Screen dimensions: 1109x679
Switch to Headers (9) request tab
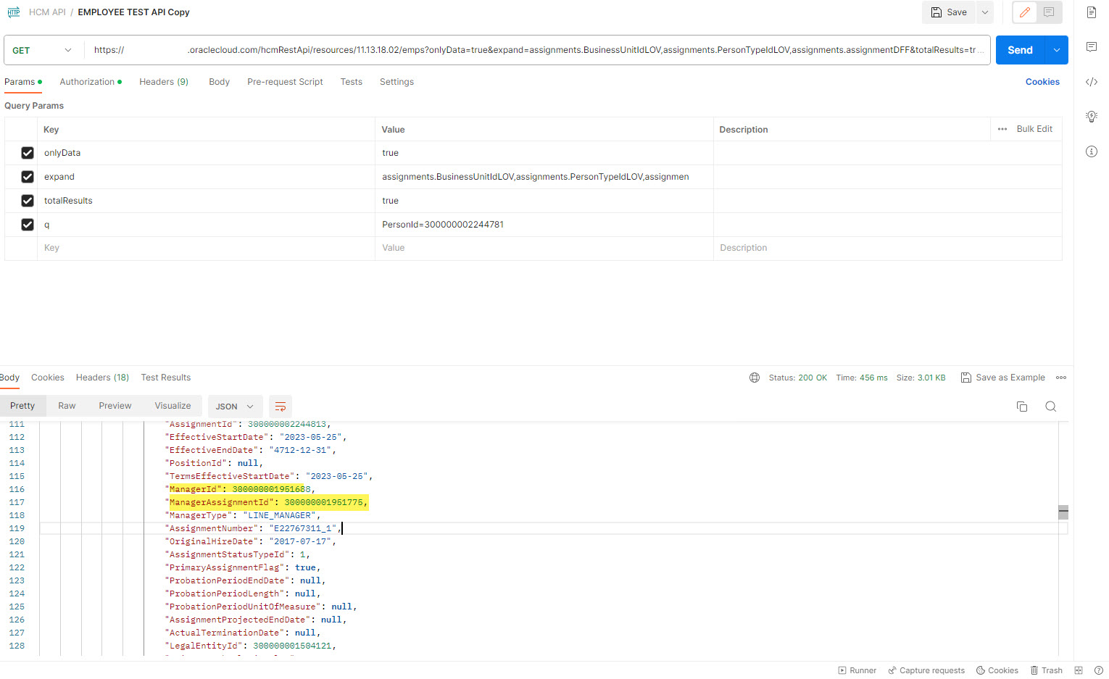[x=164, y=82]
